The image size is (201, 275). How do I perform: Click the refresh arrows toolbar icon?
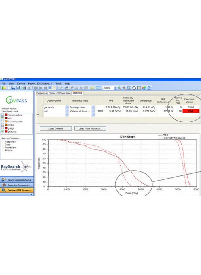click(149, 88)
